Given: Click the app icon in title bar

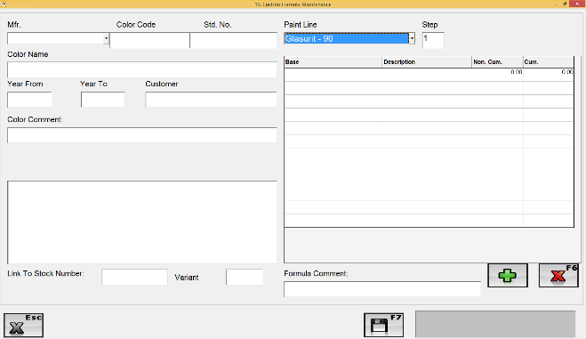Looking at the screenshot, I should [x=4, y=4].
